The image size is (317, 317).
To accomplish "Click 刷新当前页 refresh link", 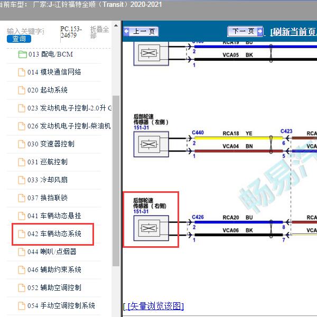I will [293, 32].
